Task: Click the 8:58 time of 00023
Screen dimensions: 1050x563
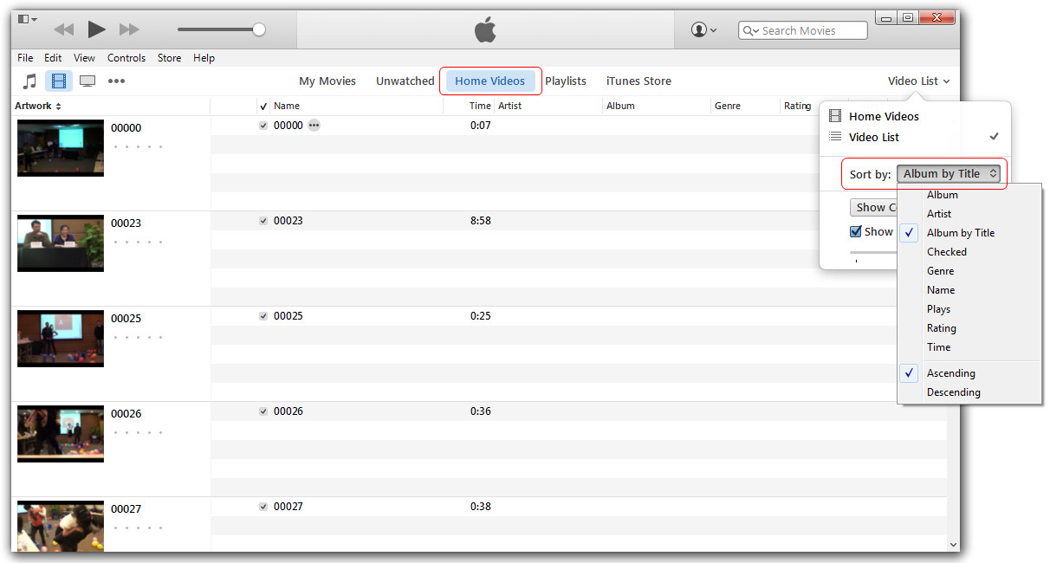Action: point(481,221)
